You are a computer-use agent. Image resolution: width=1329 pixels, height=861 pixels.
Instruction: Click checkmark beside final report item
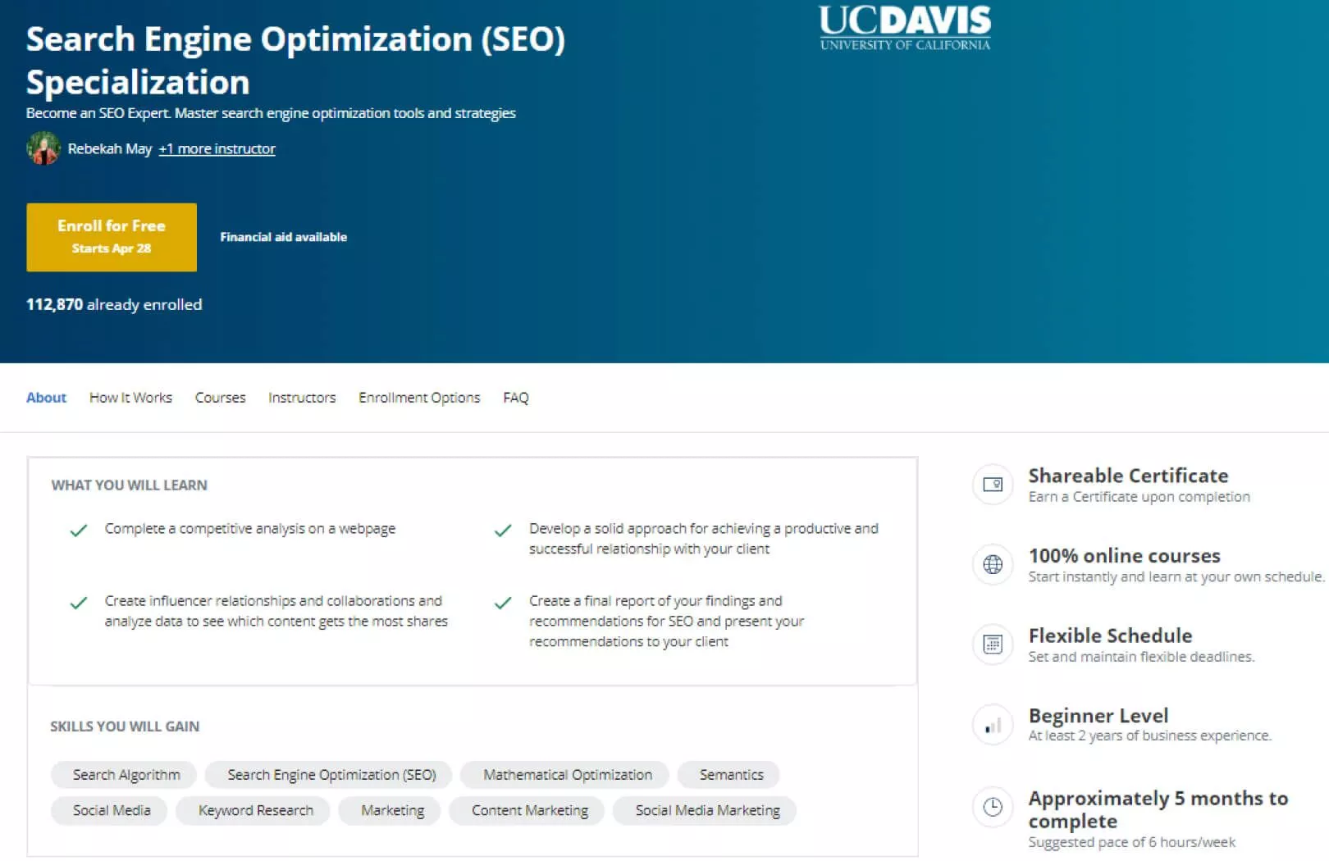point(503,603)
